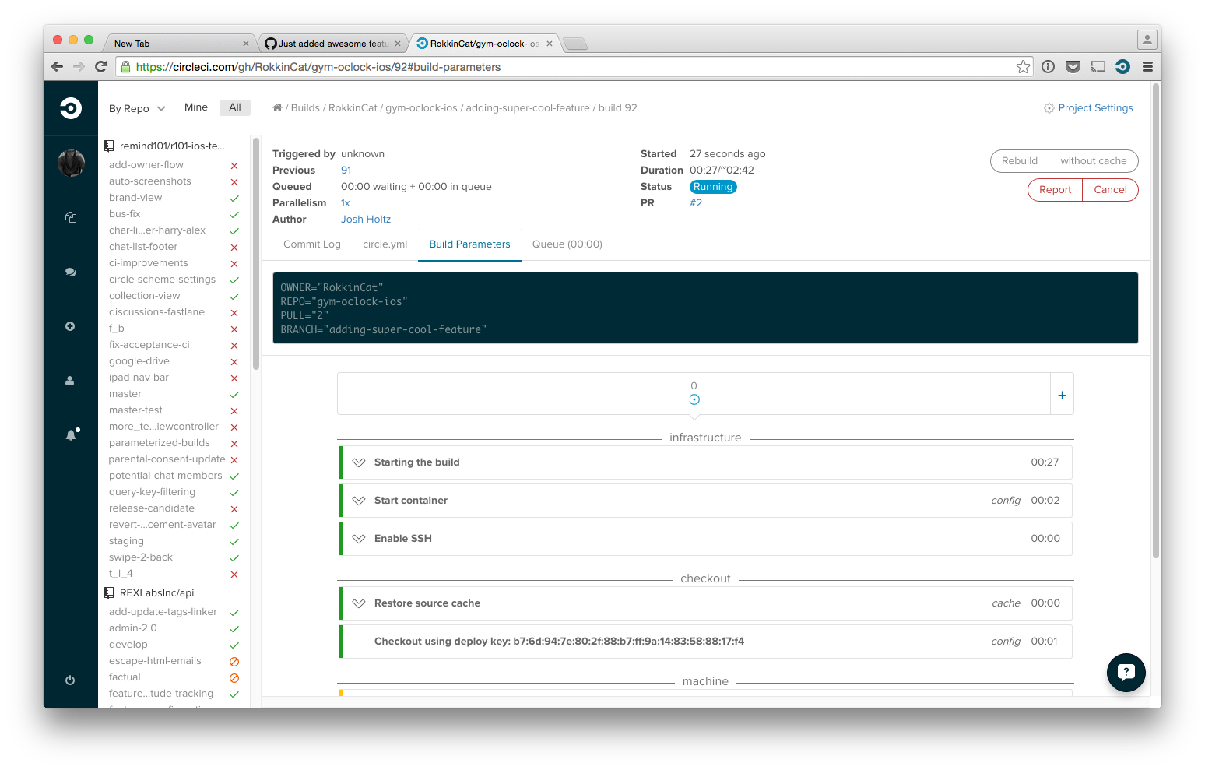Image resolution: width=1205 pixels, height=770 pixels.
Task: Expand the Starting the build step
Action: tap(359, 462)
